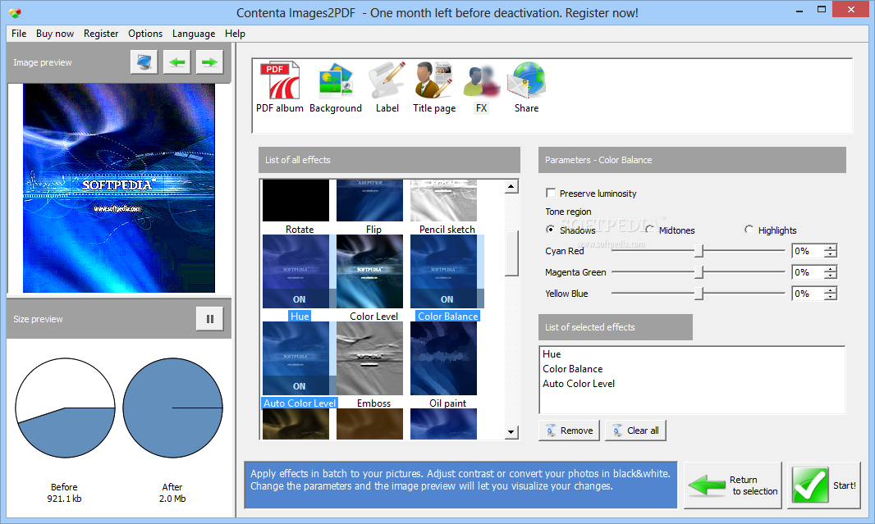
Task: Click the Softpedia image preview
Action: [119, 188]
